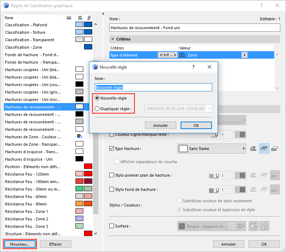Click Nouveau... button

(x=20, y=244)
